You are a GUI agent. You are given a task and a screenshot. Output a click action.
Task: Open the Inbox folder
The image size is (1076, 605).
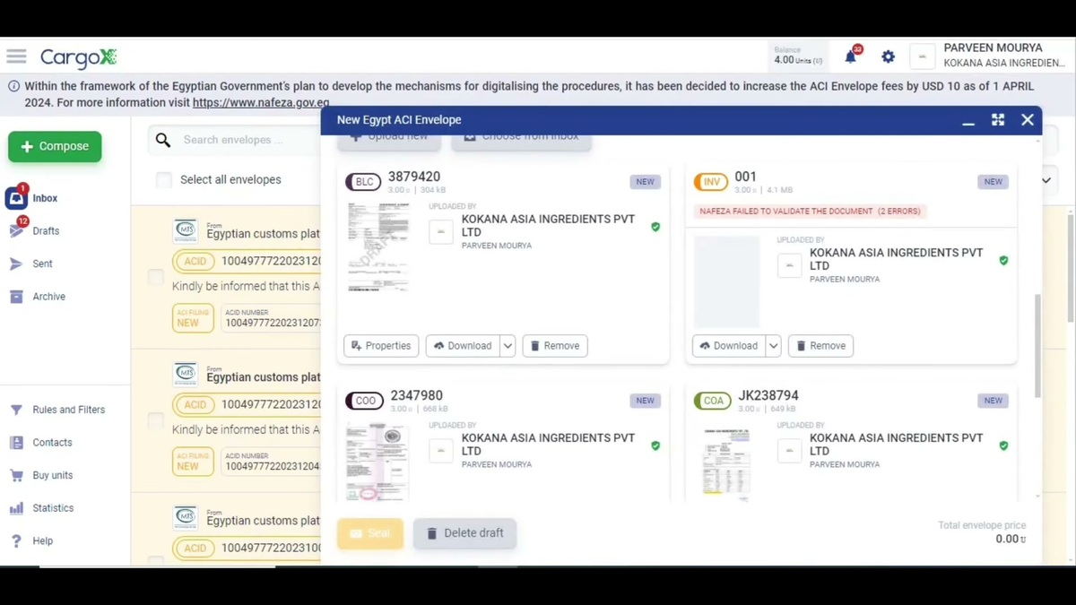coord(45,198)
